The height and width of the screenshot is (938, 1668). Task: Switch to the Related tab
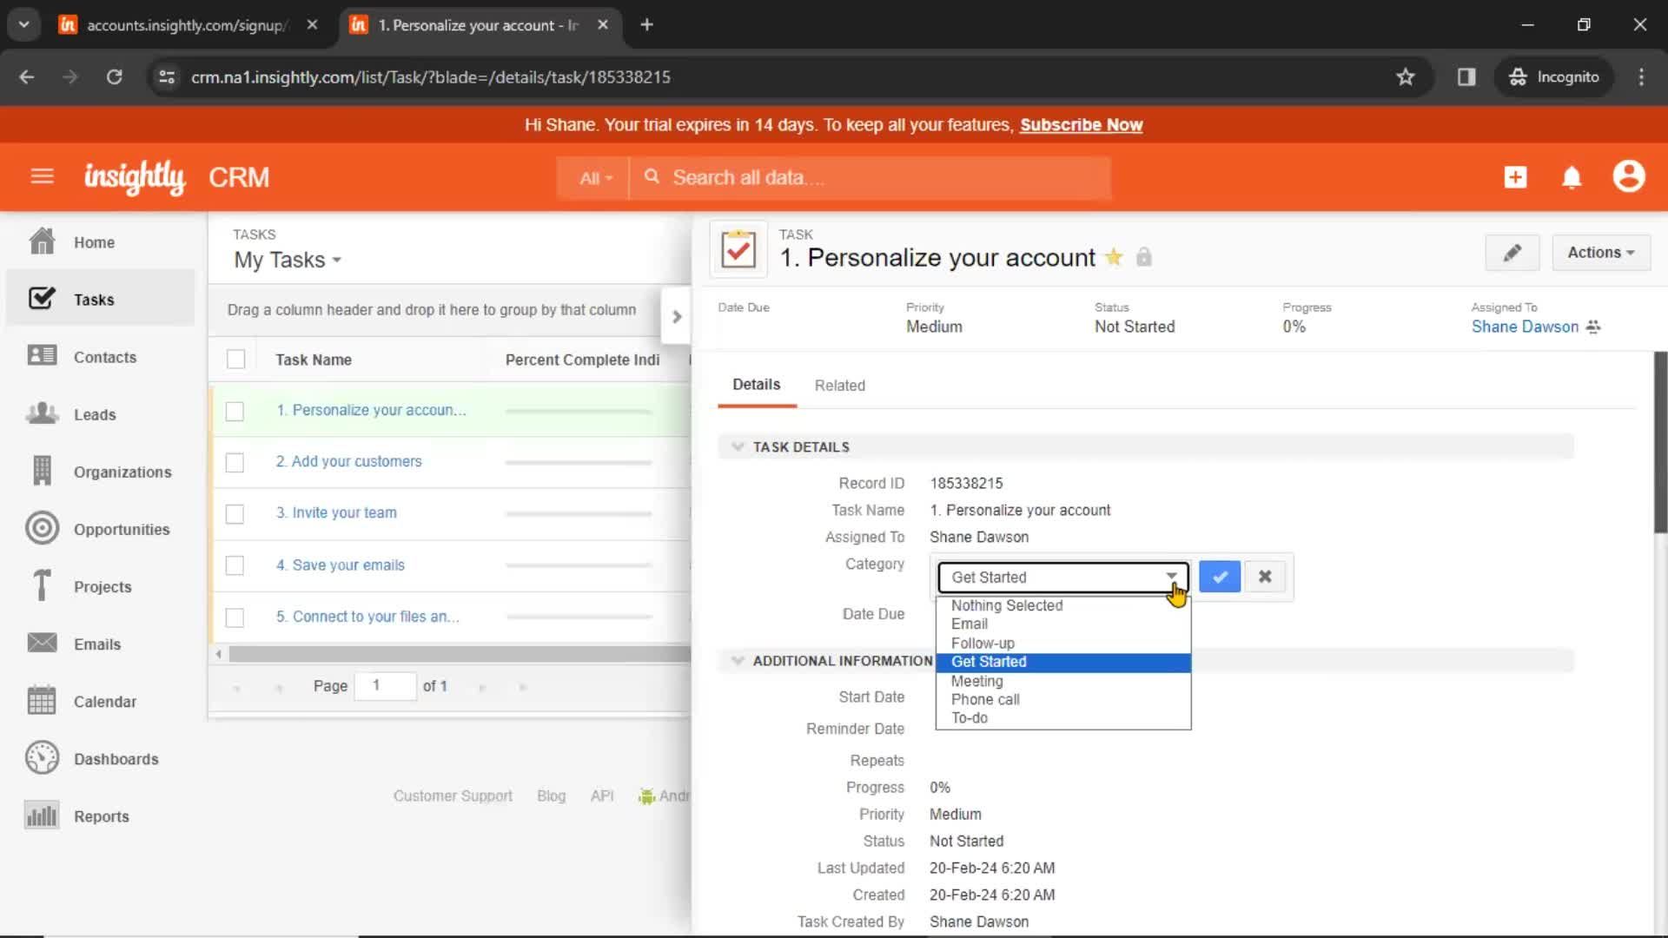point(840,385)
